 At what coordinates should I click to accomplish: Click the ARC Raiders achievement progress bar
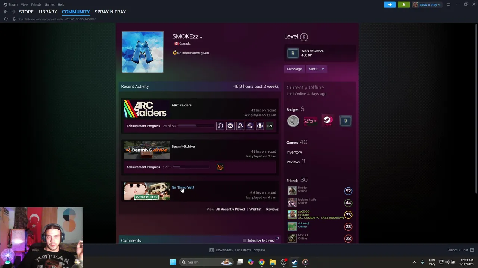click(196, 126)
